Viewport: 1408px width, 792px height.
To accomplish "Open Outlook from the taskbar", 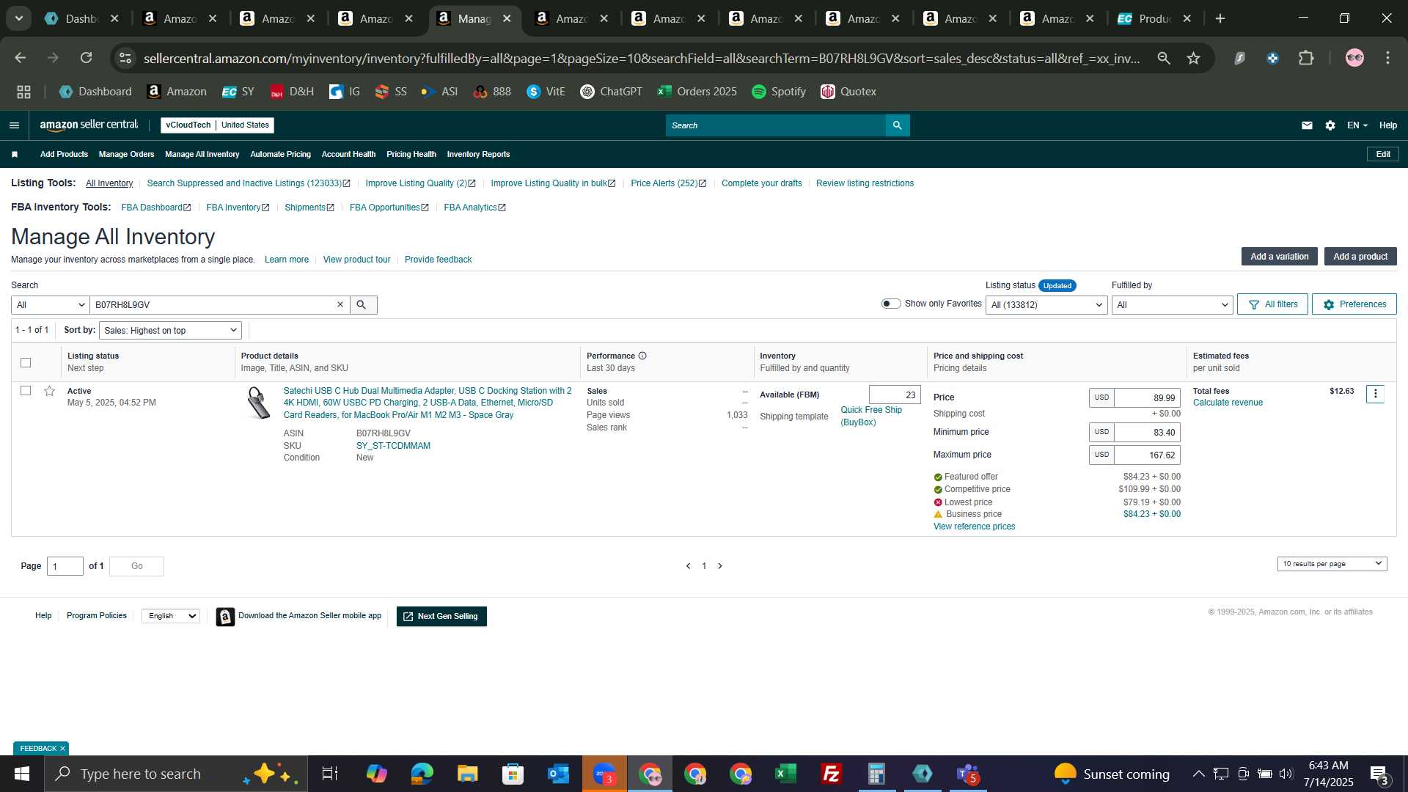I will pyautogui.click(x=558, y=774).
